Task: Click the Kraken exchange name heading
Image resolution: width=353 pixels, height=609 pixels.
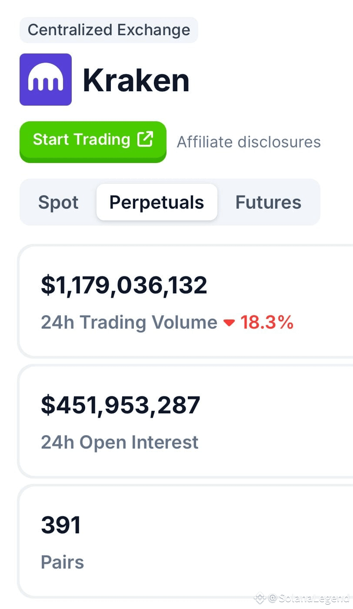Action: (136, 80)
